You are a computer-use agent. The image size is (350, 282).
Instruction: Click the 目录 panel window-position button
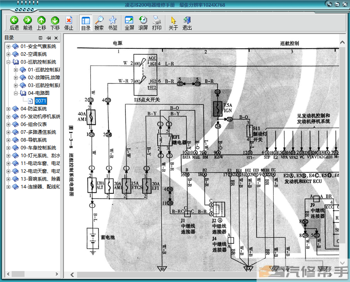(40, 38)
